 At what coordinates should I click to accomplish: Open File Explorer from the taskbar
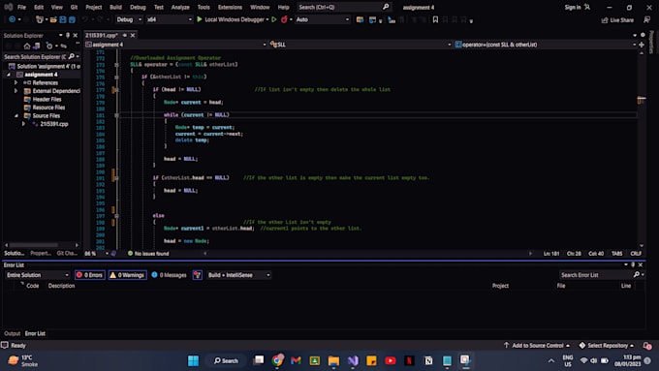point(333,360)
